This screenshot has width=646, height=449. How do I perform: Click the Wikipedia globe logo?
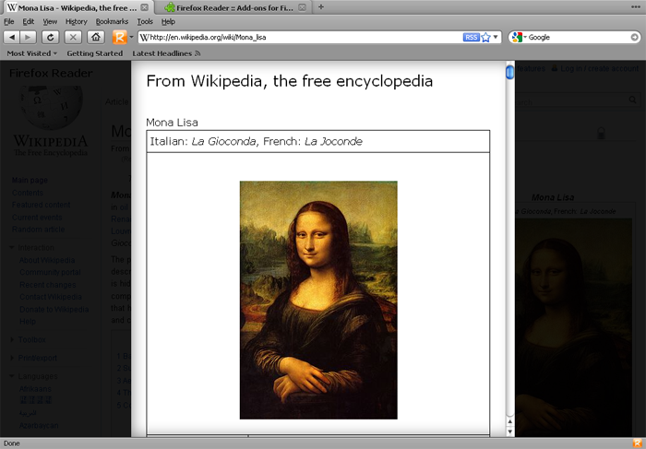tap(51, 108)
